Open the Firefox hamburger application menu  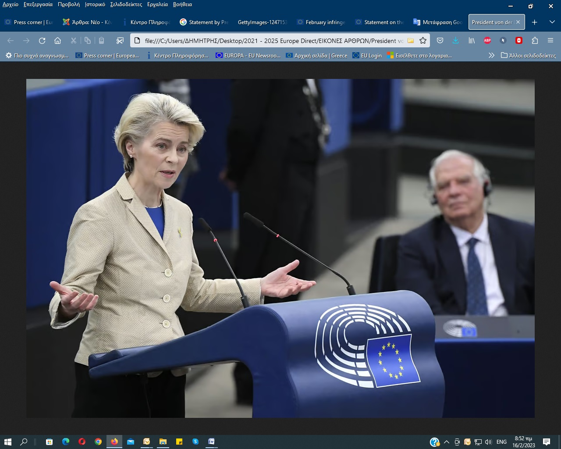[550, 41]
